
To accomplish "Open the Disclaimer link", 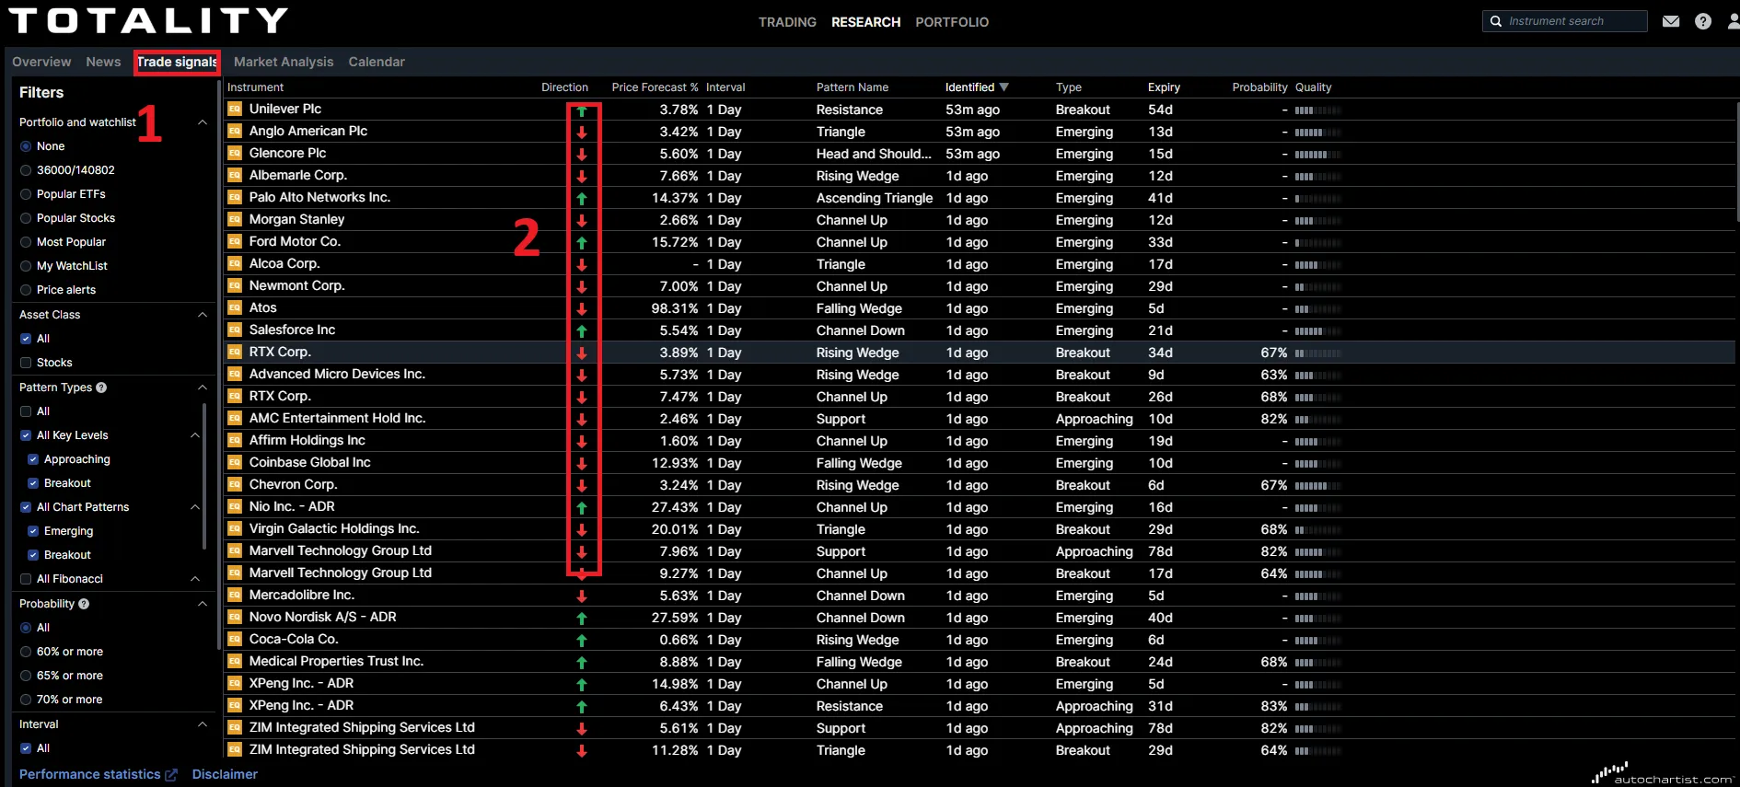I will point(225,774).
